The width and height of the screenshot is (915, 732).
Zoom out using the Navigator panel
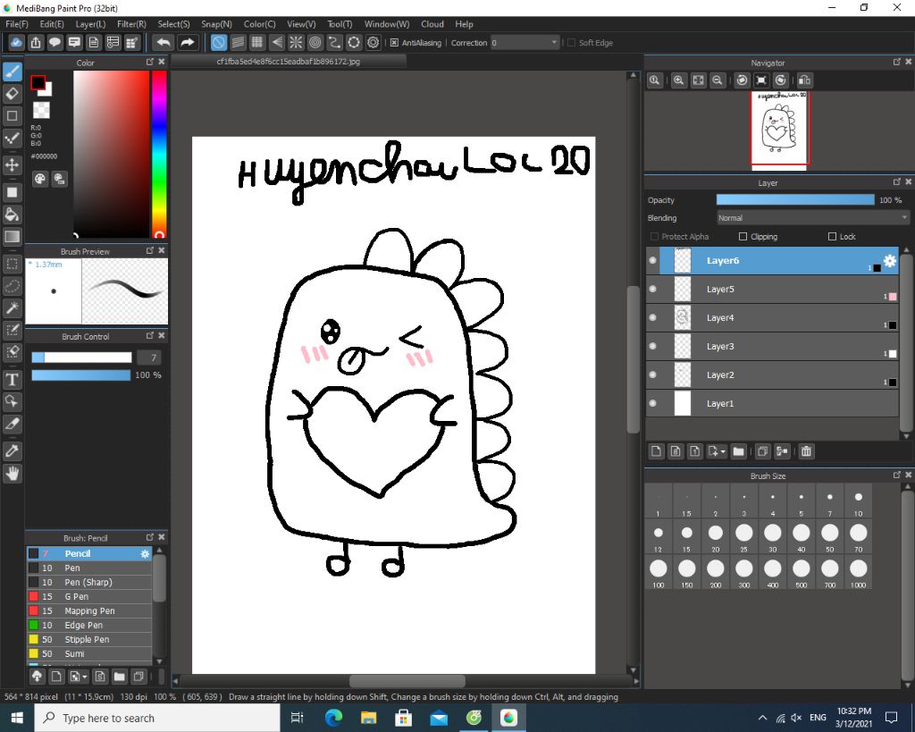click(x=718, y=80)
